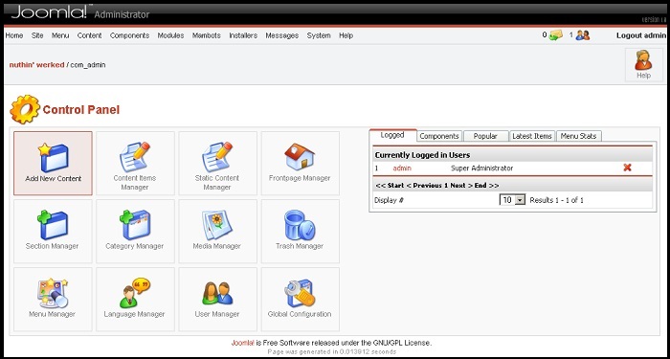
Task: Click the End >> pagination link
Action: pyautogui.click(x=486, y=186)
